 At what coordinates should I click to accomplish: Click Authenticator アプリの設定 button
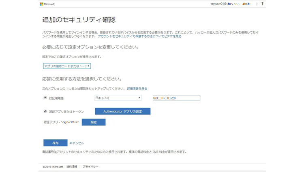click(123, 111)
